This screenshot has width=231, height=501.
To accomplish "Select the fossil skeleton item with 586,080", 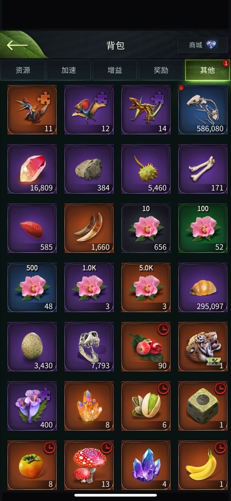I will coord(203,110).
